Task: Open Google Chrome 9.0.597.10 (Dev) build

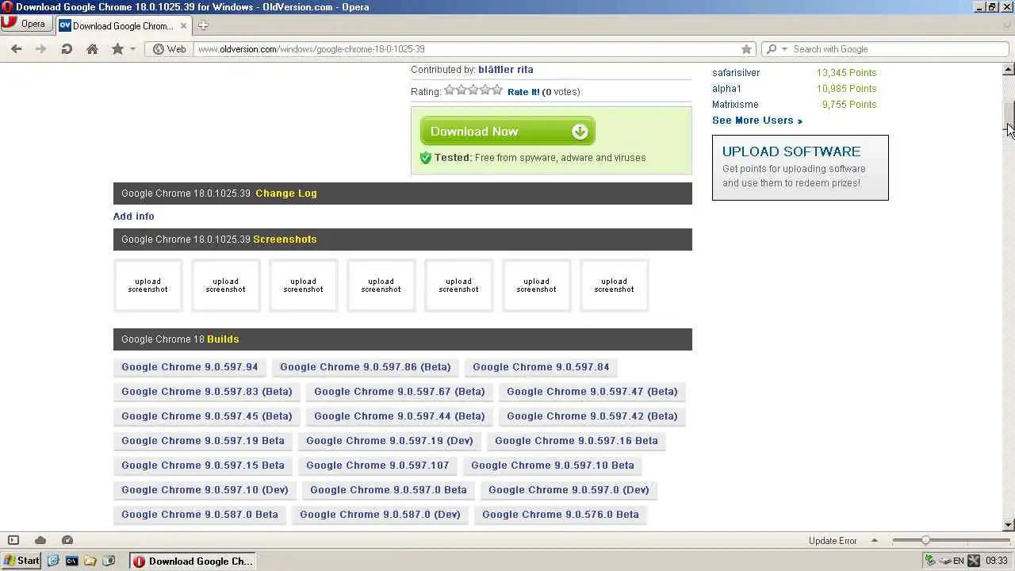Action: [x=205, y=490]
